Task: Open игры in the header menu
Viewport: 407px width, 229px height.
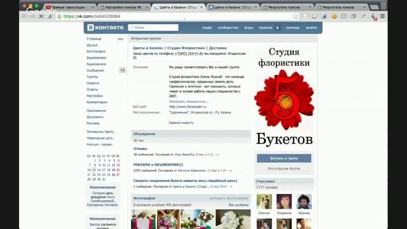Action: pos(249,27)
